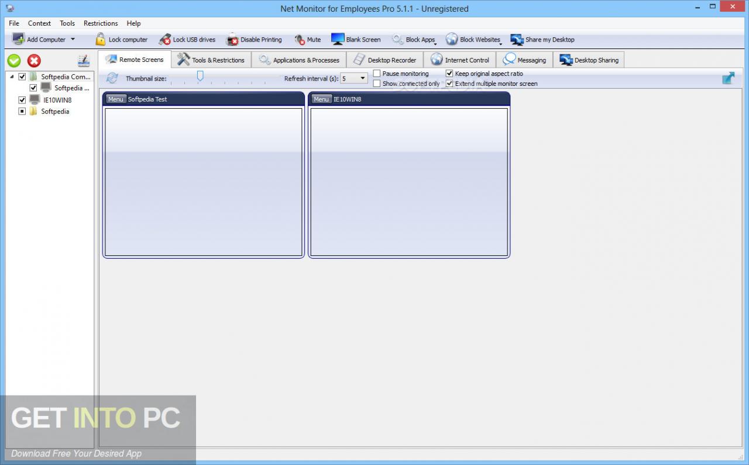Open Menu on IE10WIN8 thumbnail
Image resolution: width=749 pixels, height=465 pixels.
click(321, 99)
